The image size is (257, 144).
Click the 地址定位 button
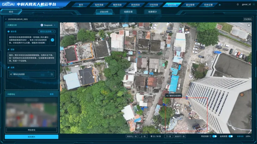pyautogui.click(x=32, y=130)
